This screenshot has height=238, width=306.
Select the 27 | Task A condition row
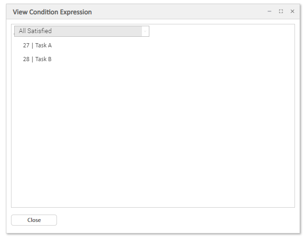point(37,45)
